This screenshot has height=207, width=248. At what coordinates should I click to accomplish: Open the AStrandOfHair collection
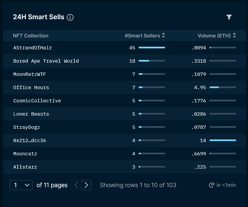tap(32, 48)
